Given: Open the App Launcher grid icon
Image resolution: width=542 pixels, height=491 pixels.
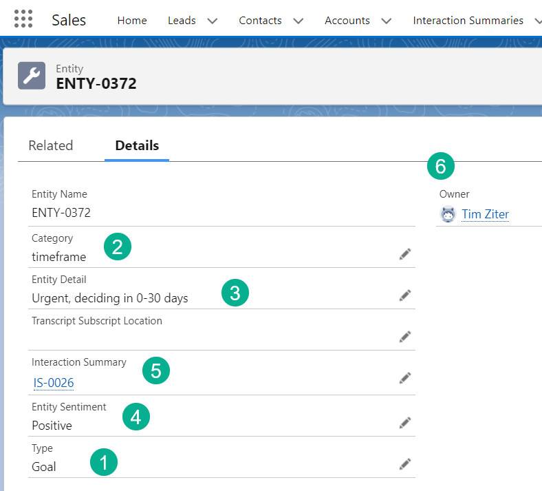Looking at the screenshot, I should pos(23,19).
